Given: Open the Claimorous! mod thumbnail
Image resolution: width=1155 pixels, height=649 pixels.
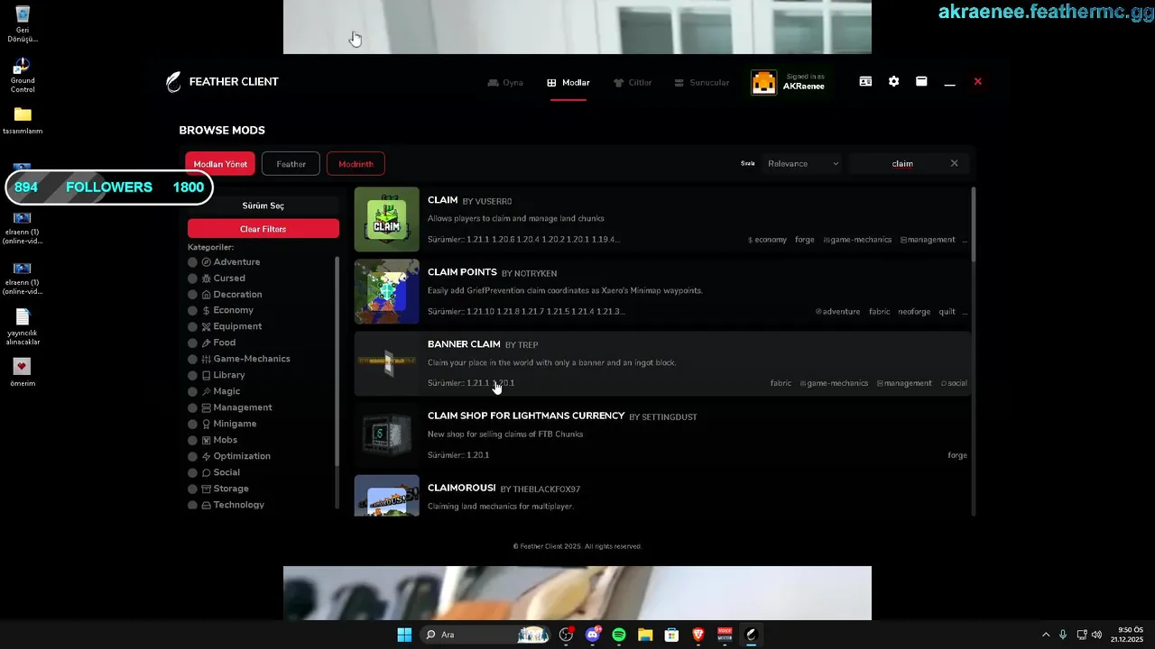Looking at the screenshot, I should pyautogui.click(x=386, y=496).
